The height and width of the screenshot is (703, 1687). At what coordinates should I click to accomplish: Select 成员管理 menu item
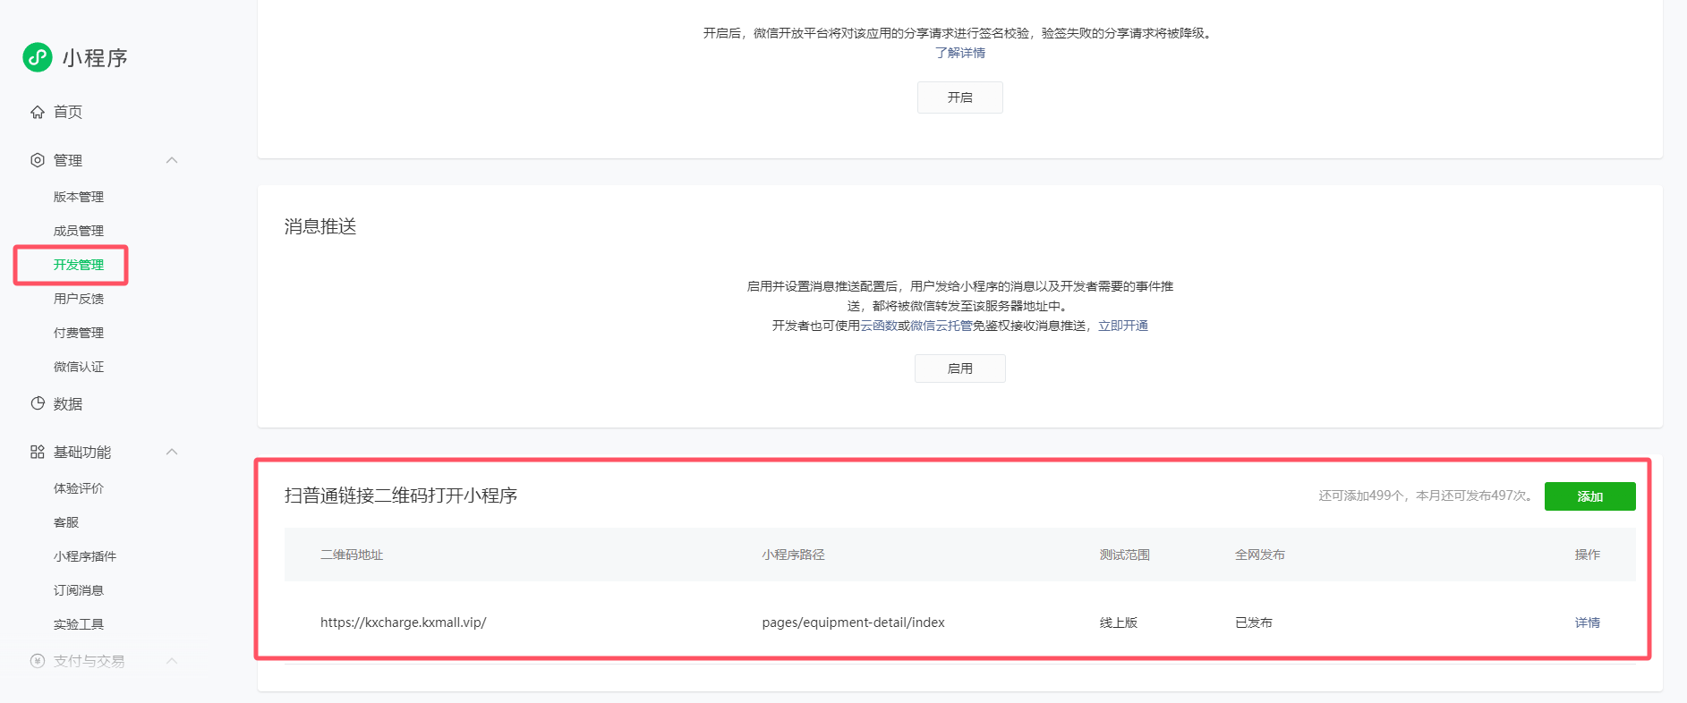click(x=79, y=231)
